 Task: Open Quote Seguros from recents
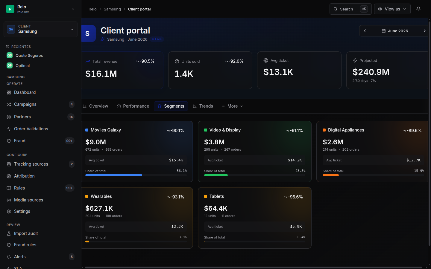(40, 55)
